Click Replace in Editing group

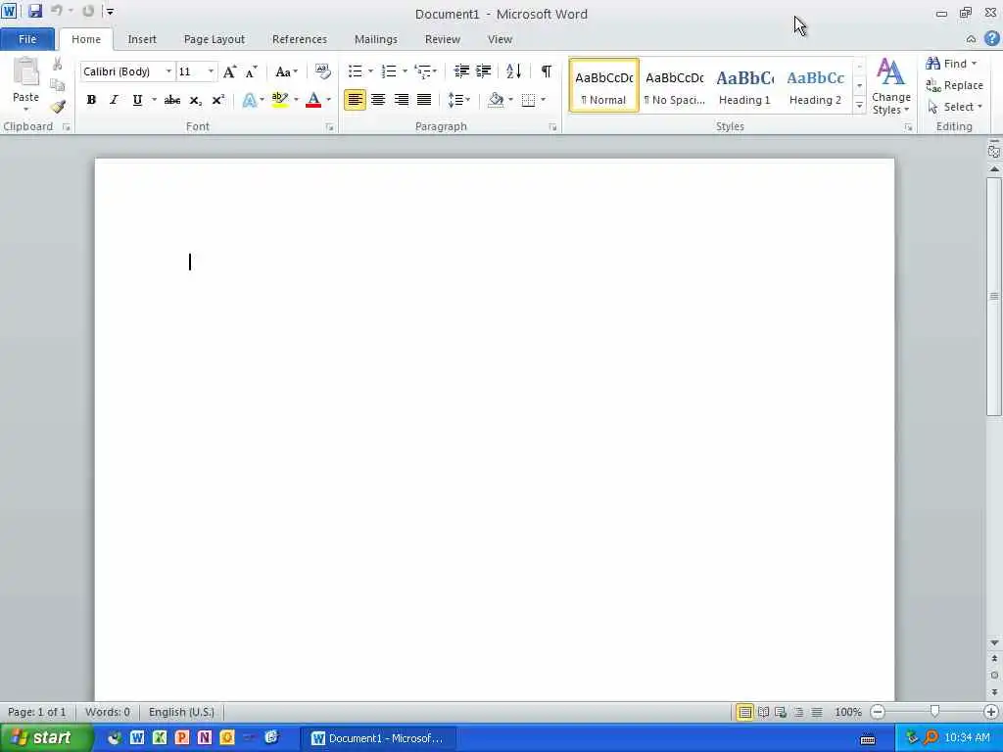[x=954, y=85]
